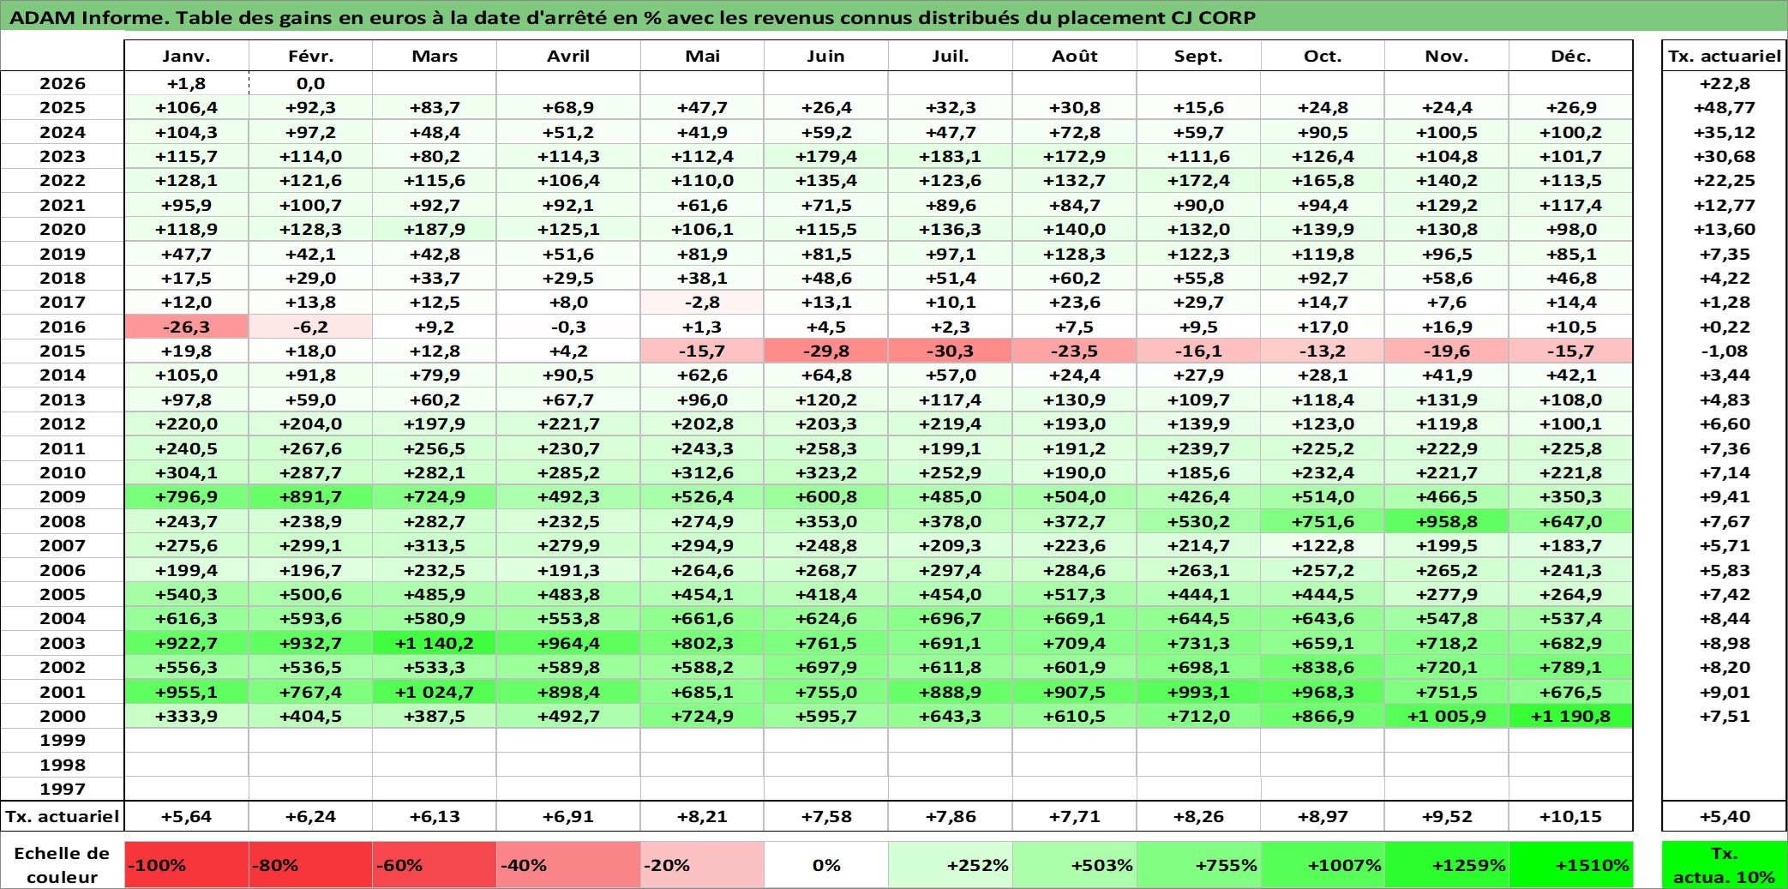The image size is (1788, 889).
Task: Click cell +796,9 in the 2009 row
Action: [x=187, y=496]
